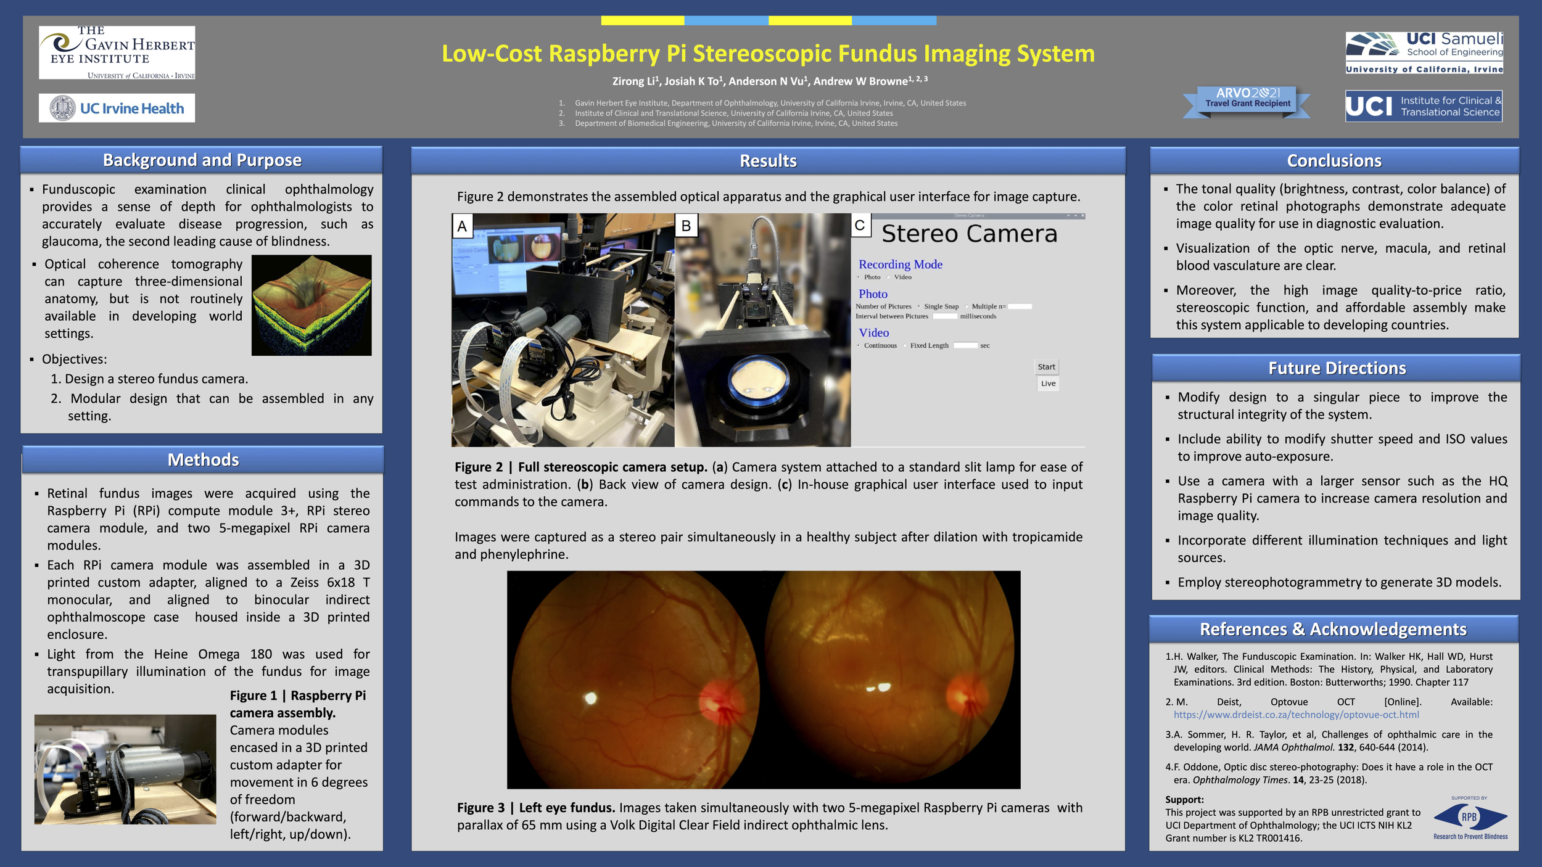The image size is (1542, 867).
Task: Select the Multiple pictures radio button
Action: pyautogui.click(x=967, y=306)
